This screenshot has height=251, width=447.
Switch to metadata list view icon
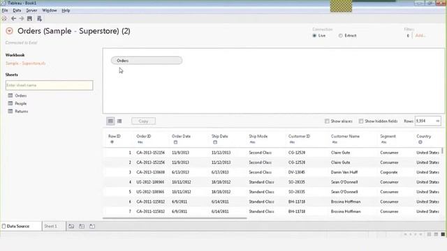[x=119, y=121]
